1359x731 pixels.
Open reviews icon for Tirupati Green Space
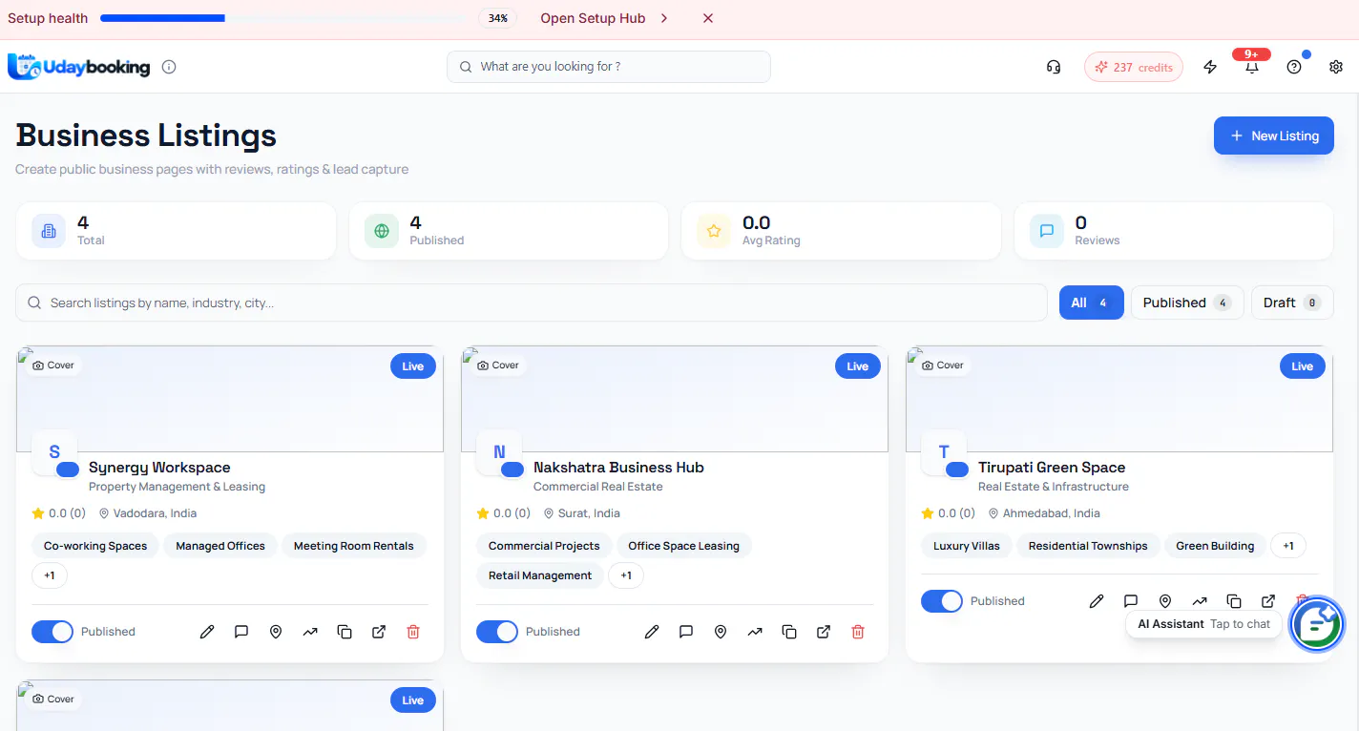pos(1131,601)
